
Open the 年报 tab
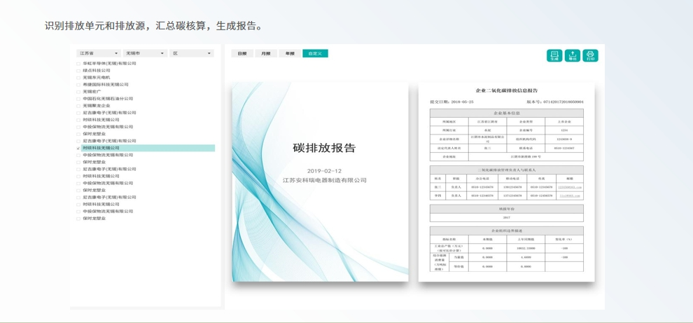pos(289,53)
